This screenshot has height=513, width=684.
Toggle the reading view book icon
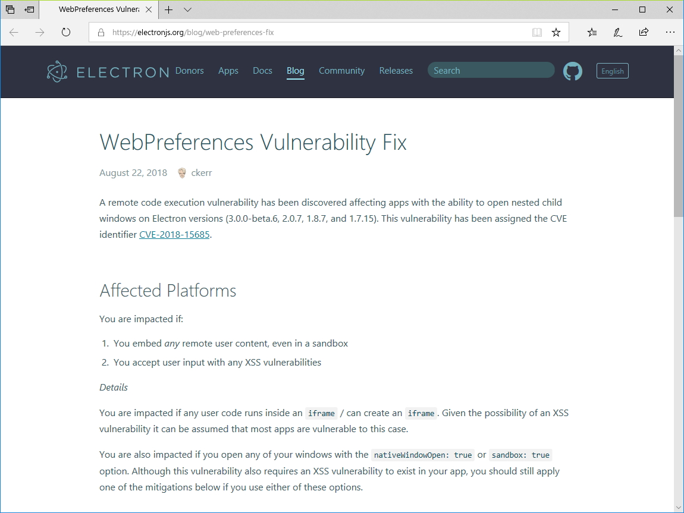click(x=537, y=33)
